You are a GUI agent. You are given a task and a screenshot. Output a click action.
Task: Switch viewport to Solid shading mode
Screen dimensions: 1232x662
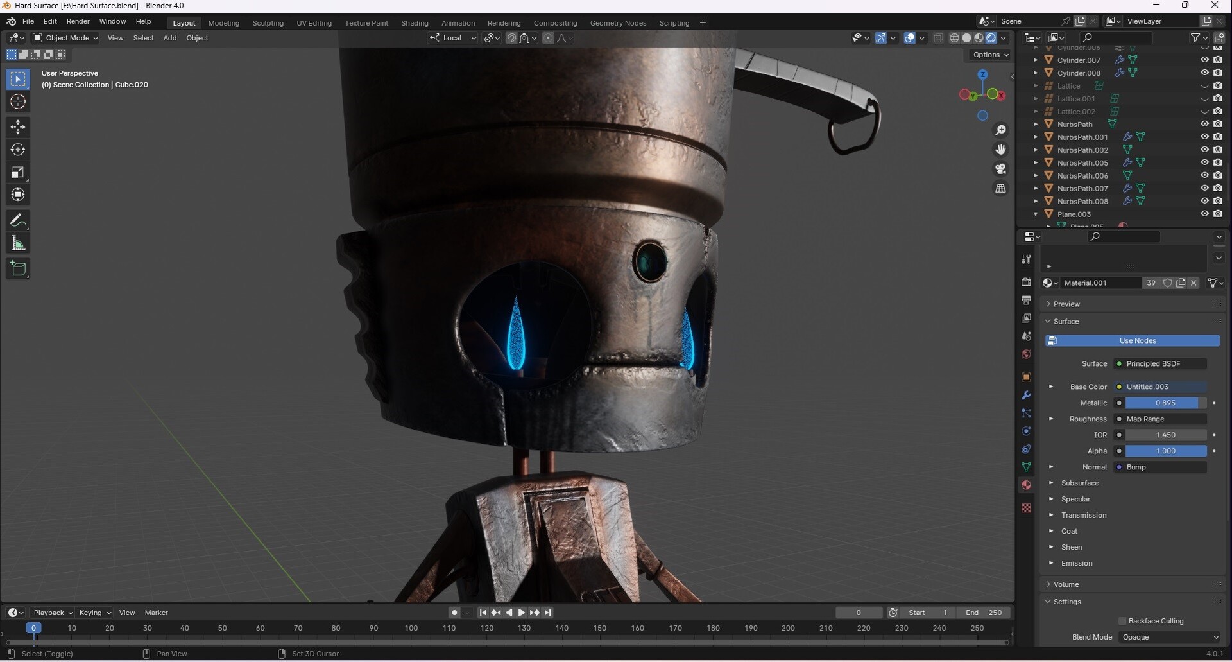click(x=966, y=37)
